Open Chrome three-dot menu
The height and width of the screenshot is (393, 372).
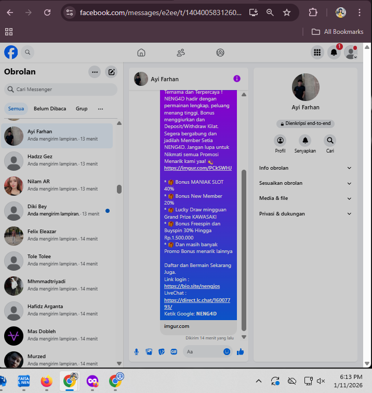[x=359, y=12]
